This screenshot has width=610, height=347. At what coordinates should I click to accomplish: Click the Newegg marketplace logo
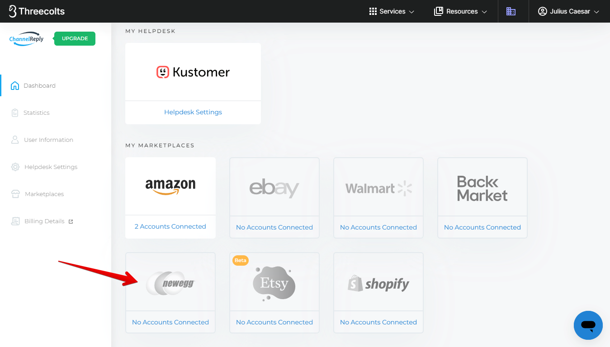[x=170, y=283]
